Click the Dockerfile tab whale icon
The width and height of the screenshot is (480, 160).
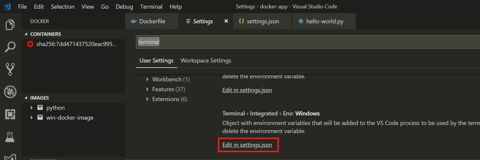[x=134, y=21]
